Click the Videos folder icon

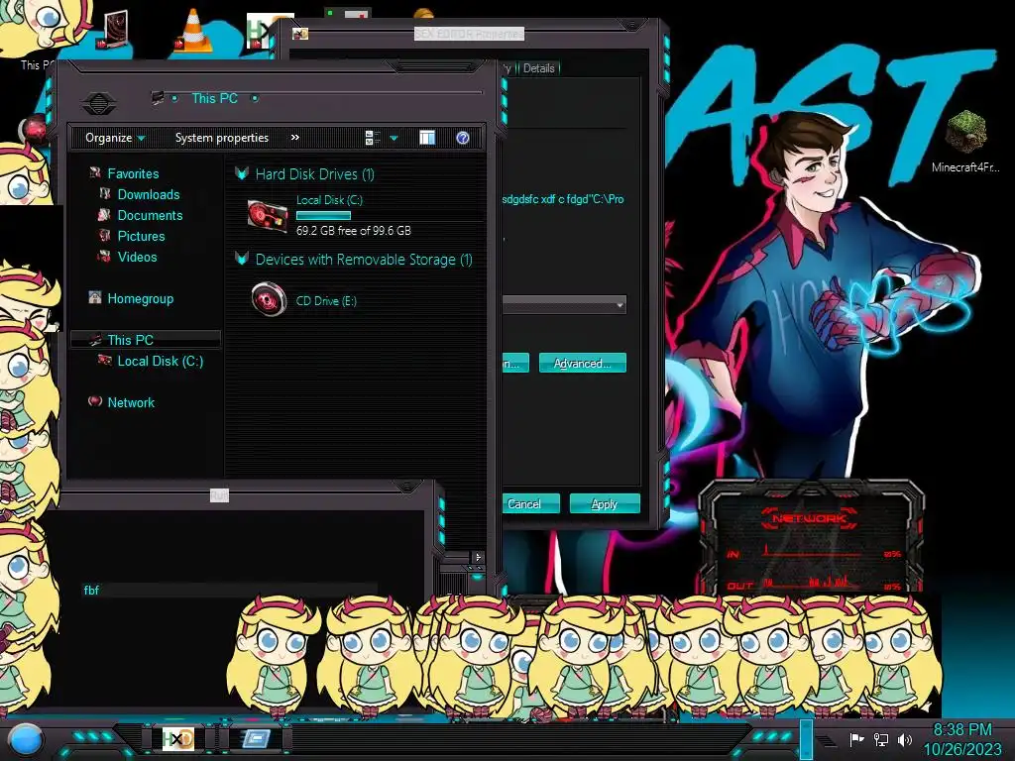click(103, 257)
